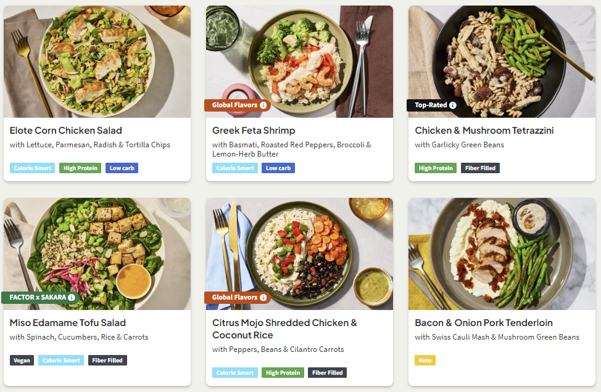Click the Keto tag on Pork Tenderloin
The height and width of the screenshot is (392, 601).
[425, 360]
